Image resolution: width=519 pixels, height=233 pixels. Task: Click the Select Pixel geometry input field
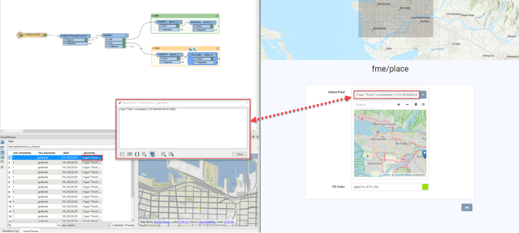click(x=386, y=95)
